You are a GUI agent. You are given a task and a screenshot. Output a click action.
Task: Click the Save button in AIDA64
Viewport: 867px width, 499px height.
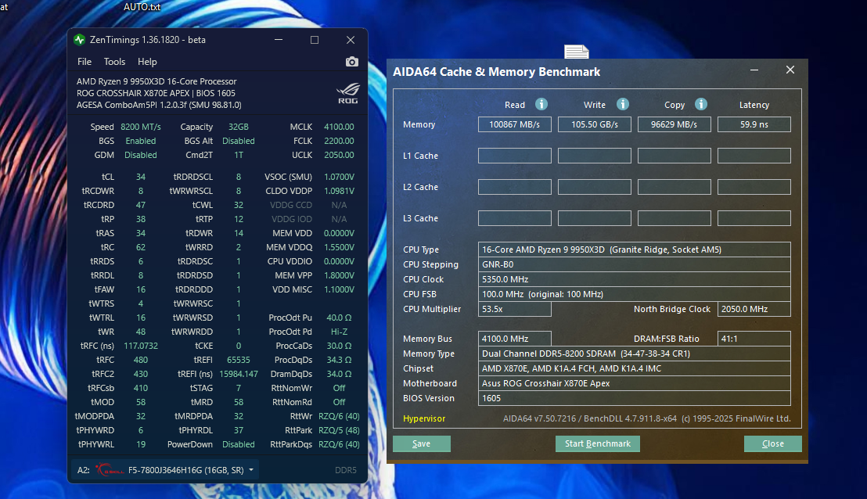421,443
